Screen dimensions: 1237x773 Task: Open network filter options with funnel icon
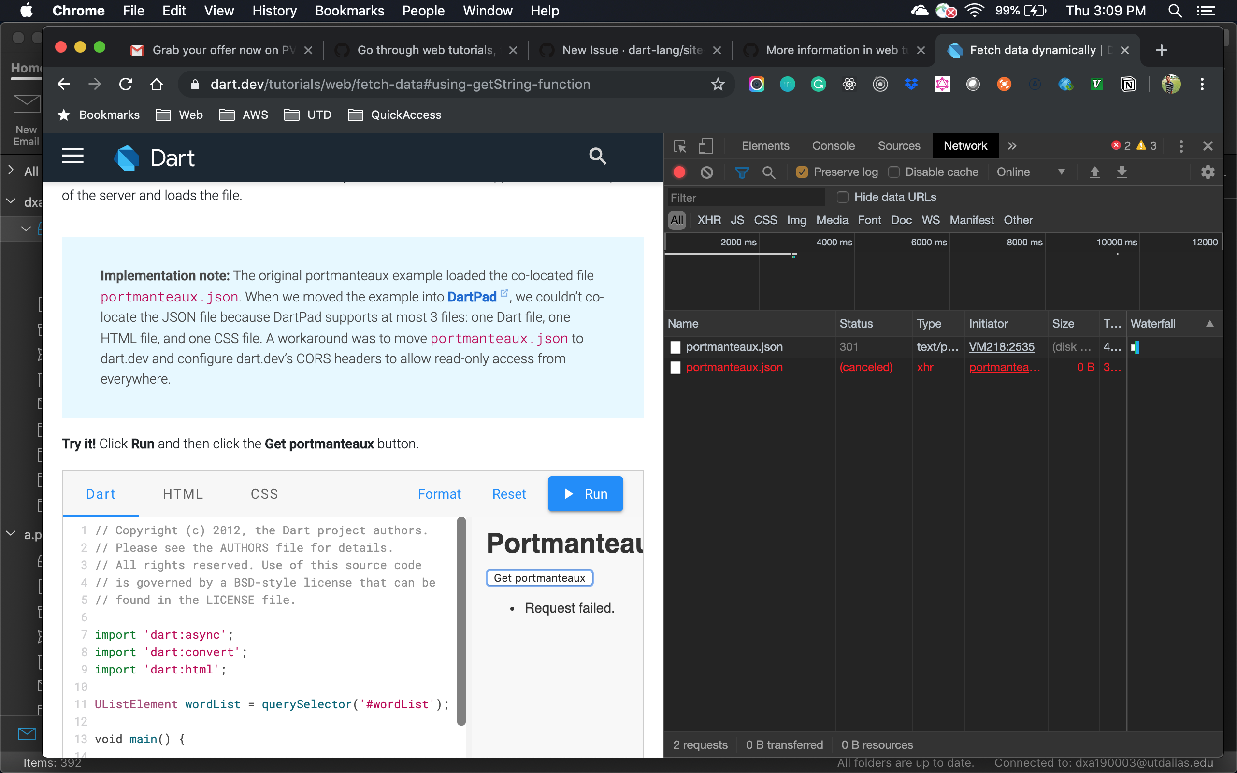(742, 172)
